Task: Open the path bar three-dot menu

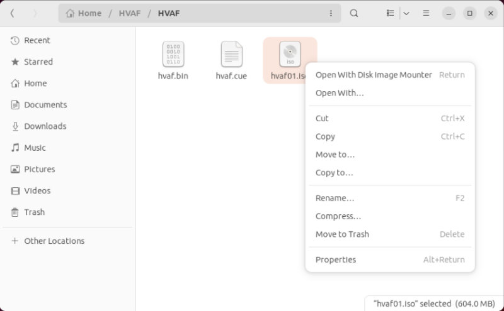Action: (331, 13)
